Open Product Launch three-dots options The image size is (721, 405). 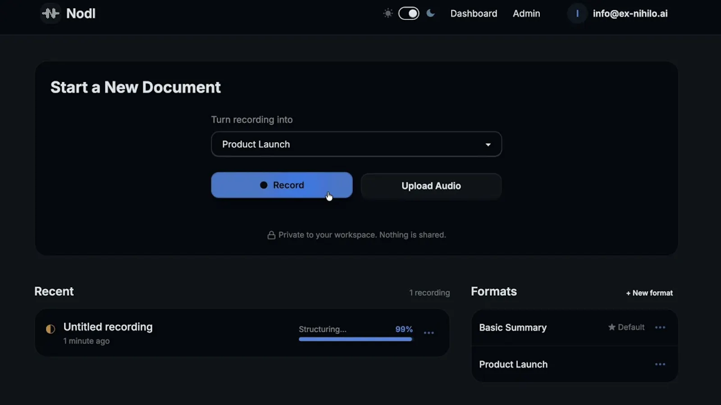click(x=660, y=364)
